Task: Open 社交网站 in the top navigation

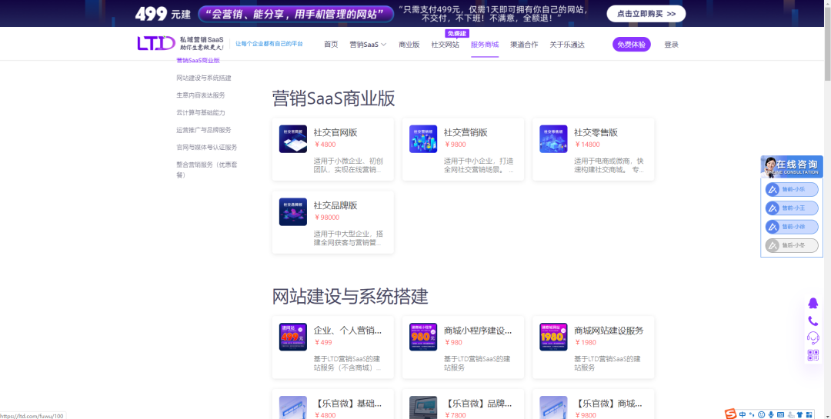Action: (x=446, y=45)
